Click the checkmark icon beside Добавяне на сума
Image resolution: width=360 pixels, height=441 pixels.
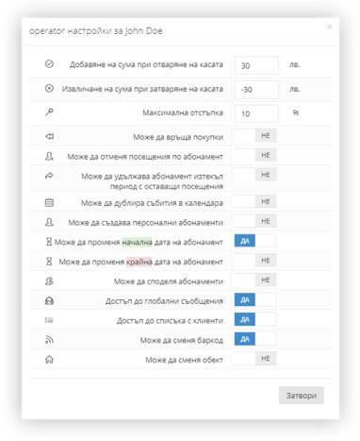pyautogui.click(x=49, y=64)
